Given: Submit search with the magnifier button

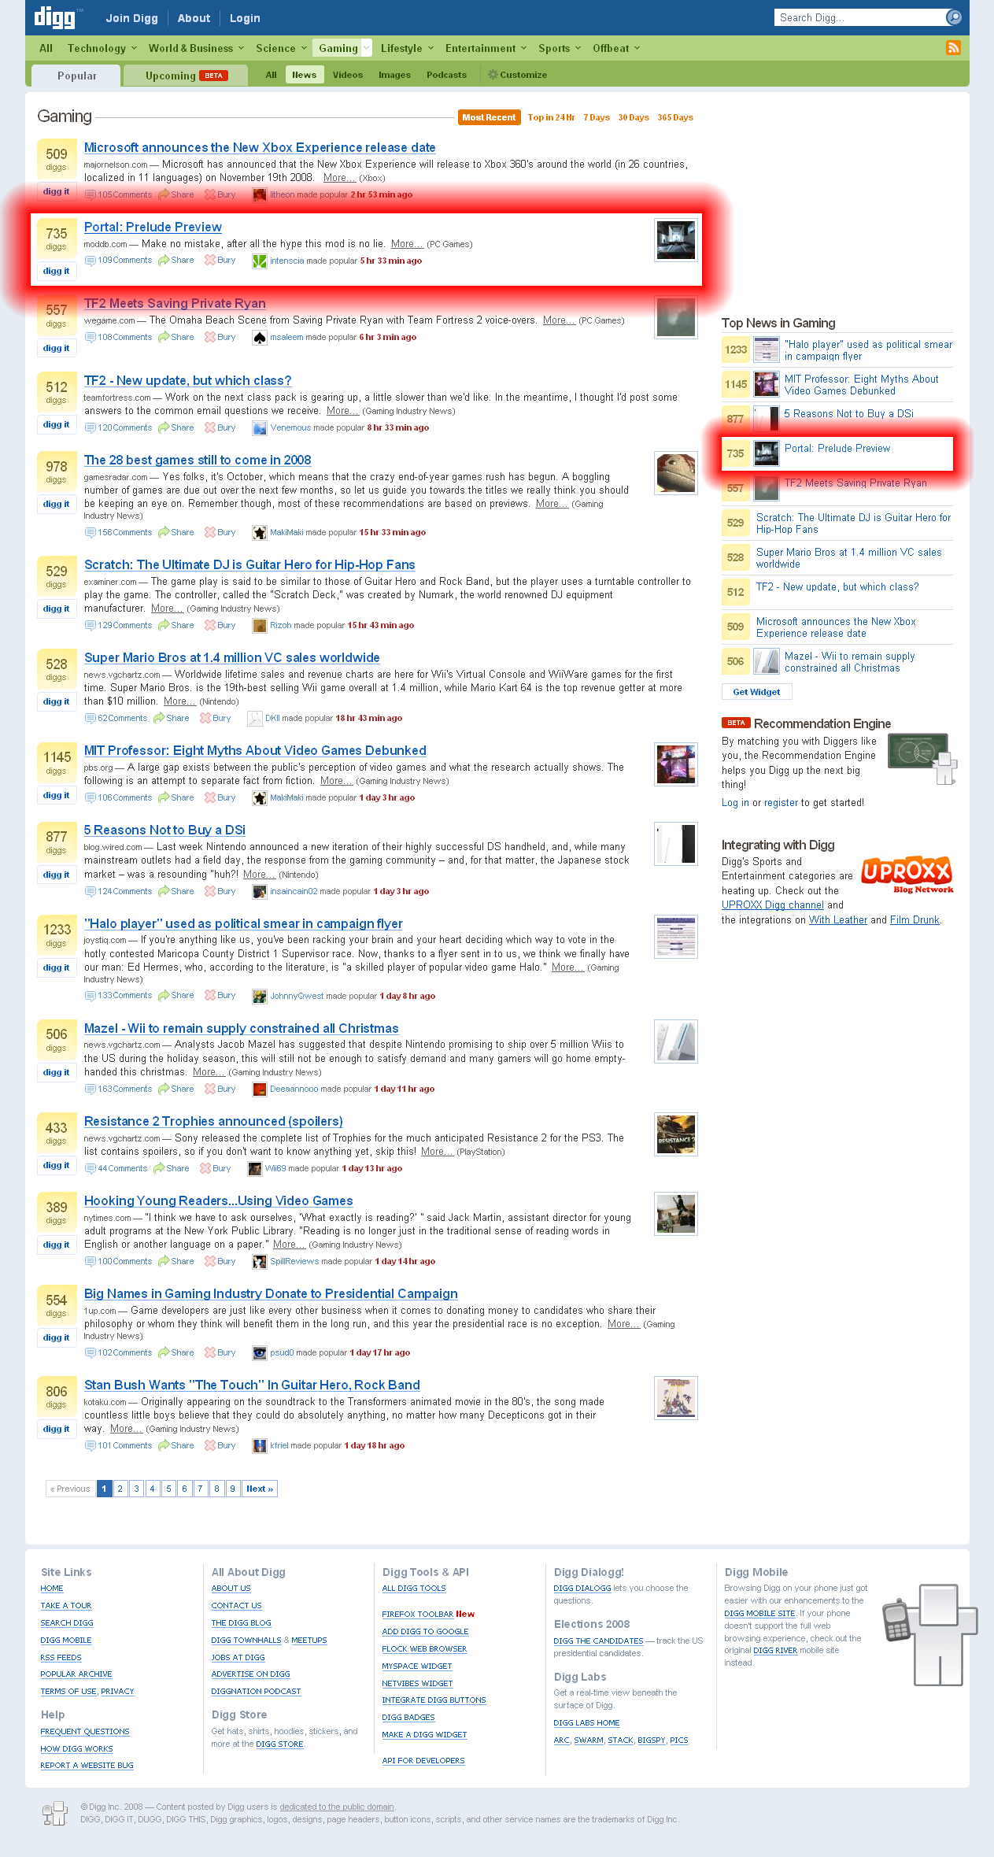Looking at the screenshot, I should 953,17.
